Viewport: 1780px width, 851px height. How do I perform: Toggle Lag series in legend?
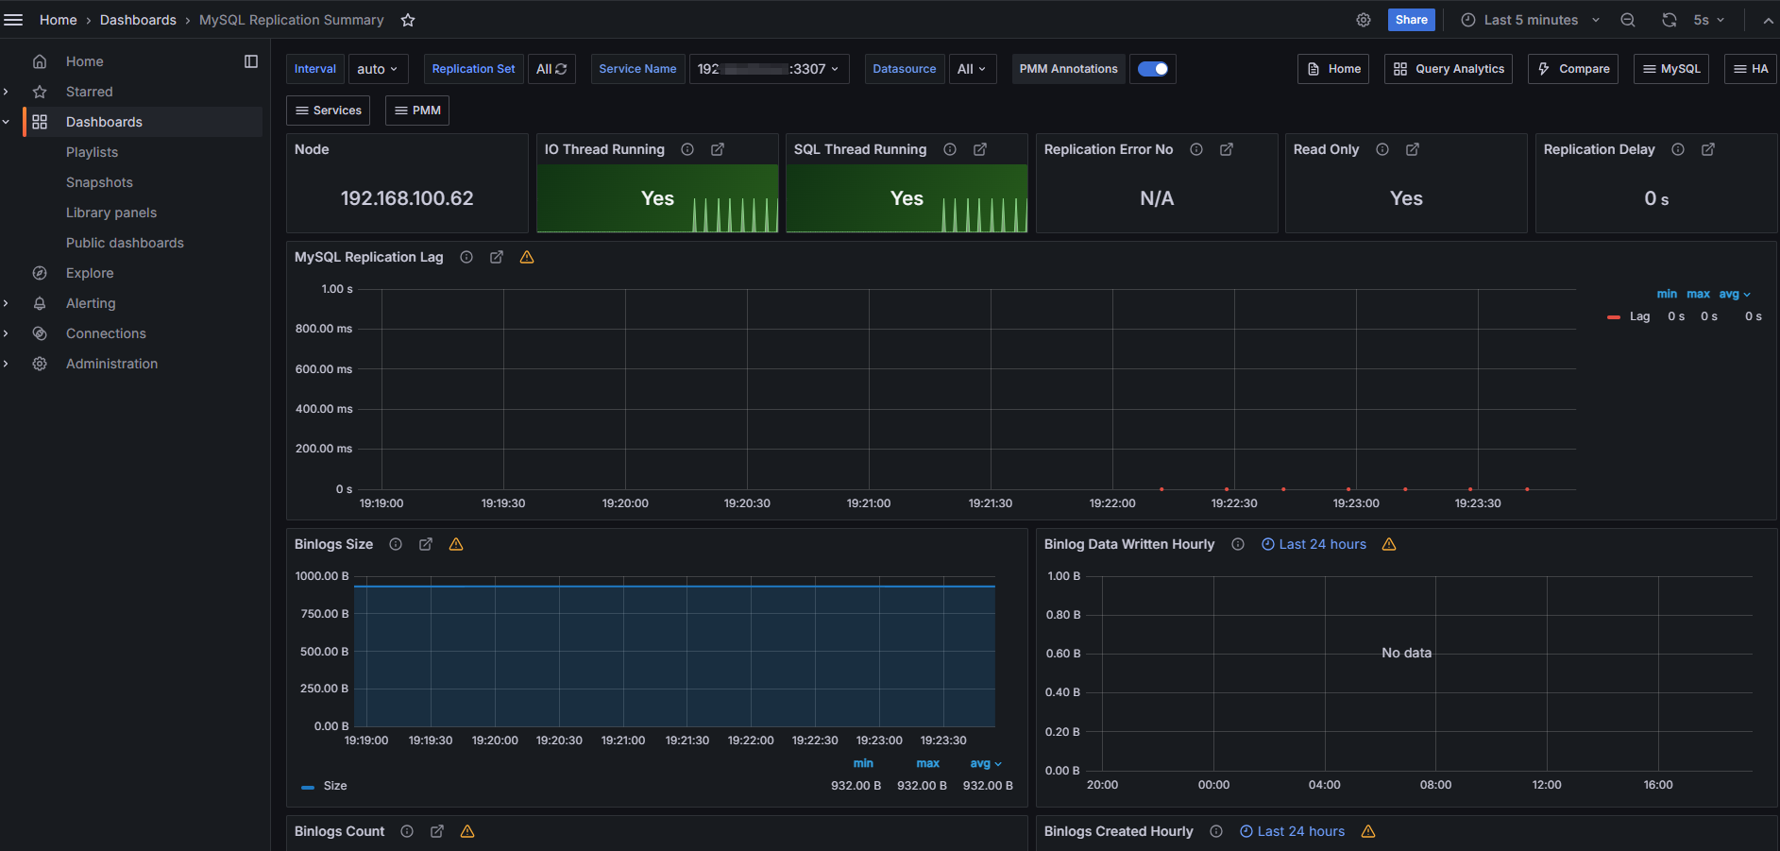click(x=1639, y=316)
